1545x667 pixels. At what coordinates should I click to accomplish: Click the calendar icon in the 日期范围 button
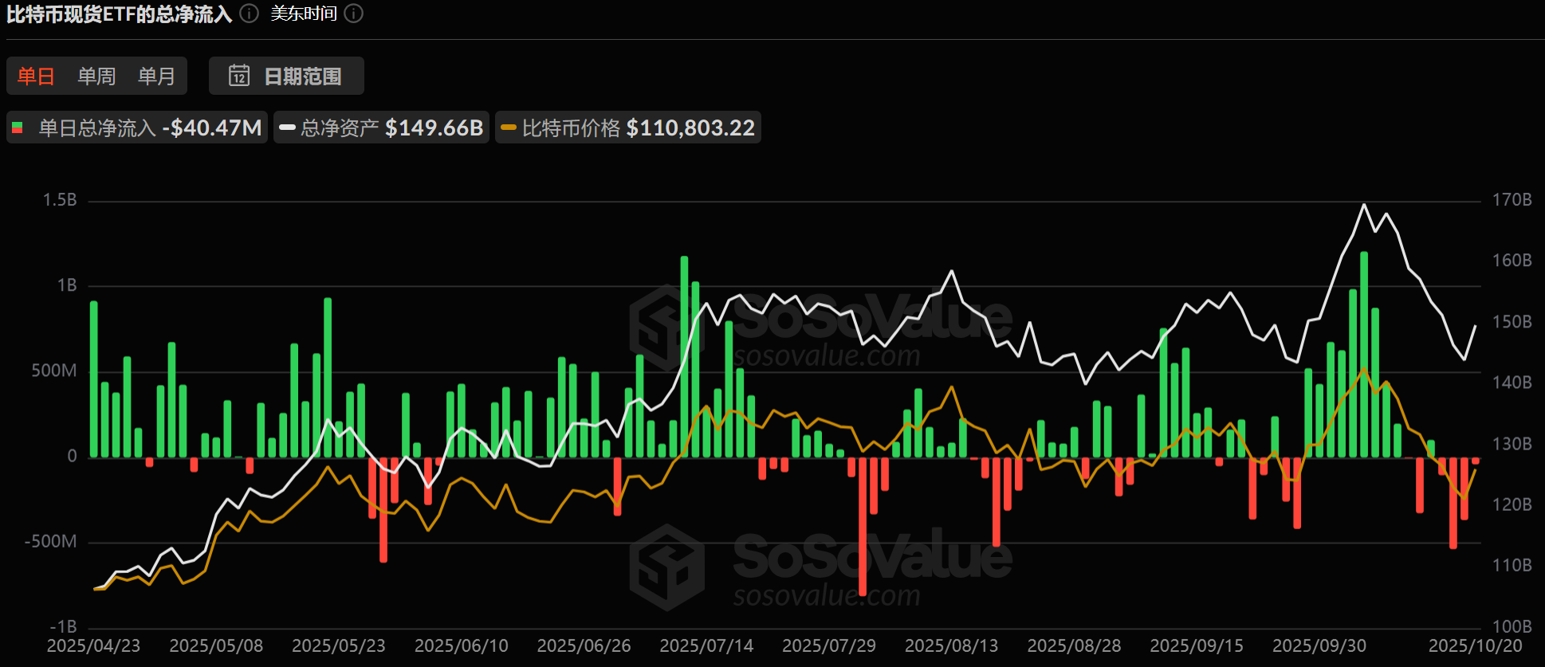point(239,76)
